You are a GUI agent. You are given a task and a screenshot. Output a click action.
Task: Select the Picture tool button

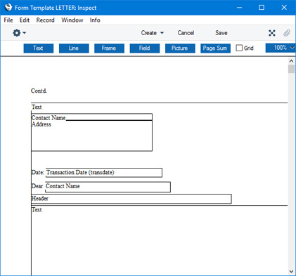(180, 48)
